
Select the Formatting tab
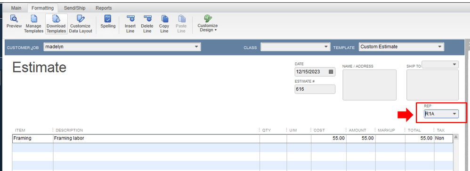pos(42,8)
